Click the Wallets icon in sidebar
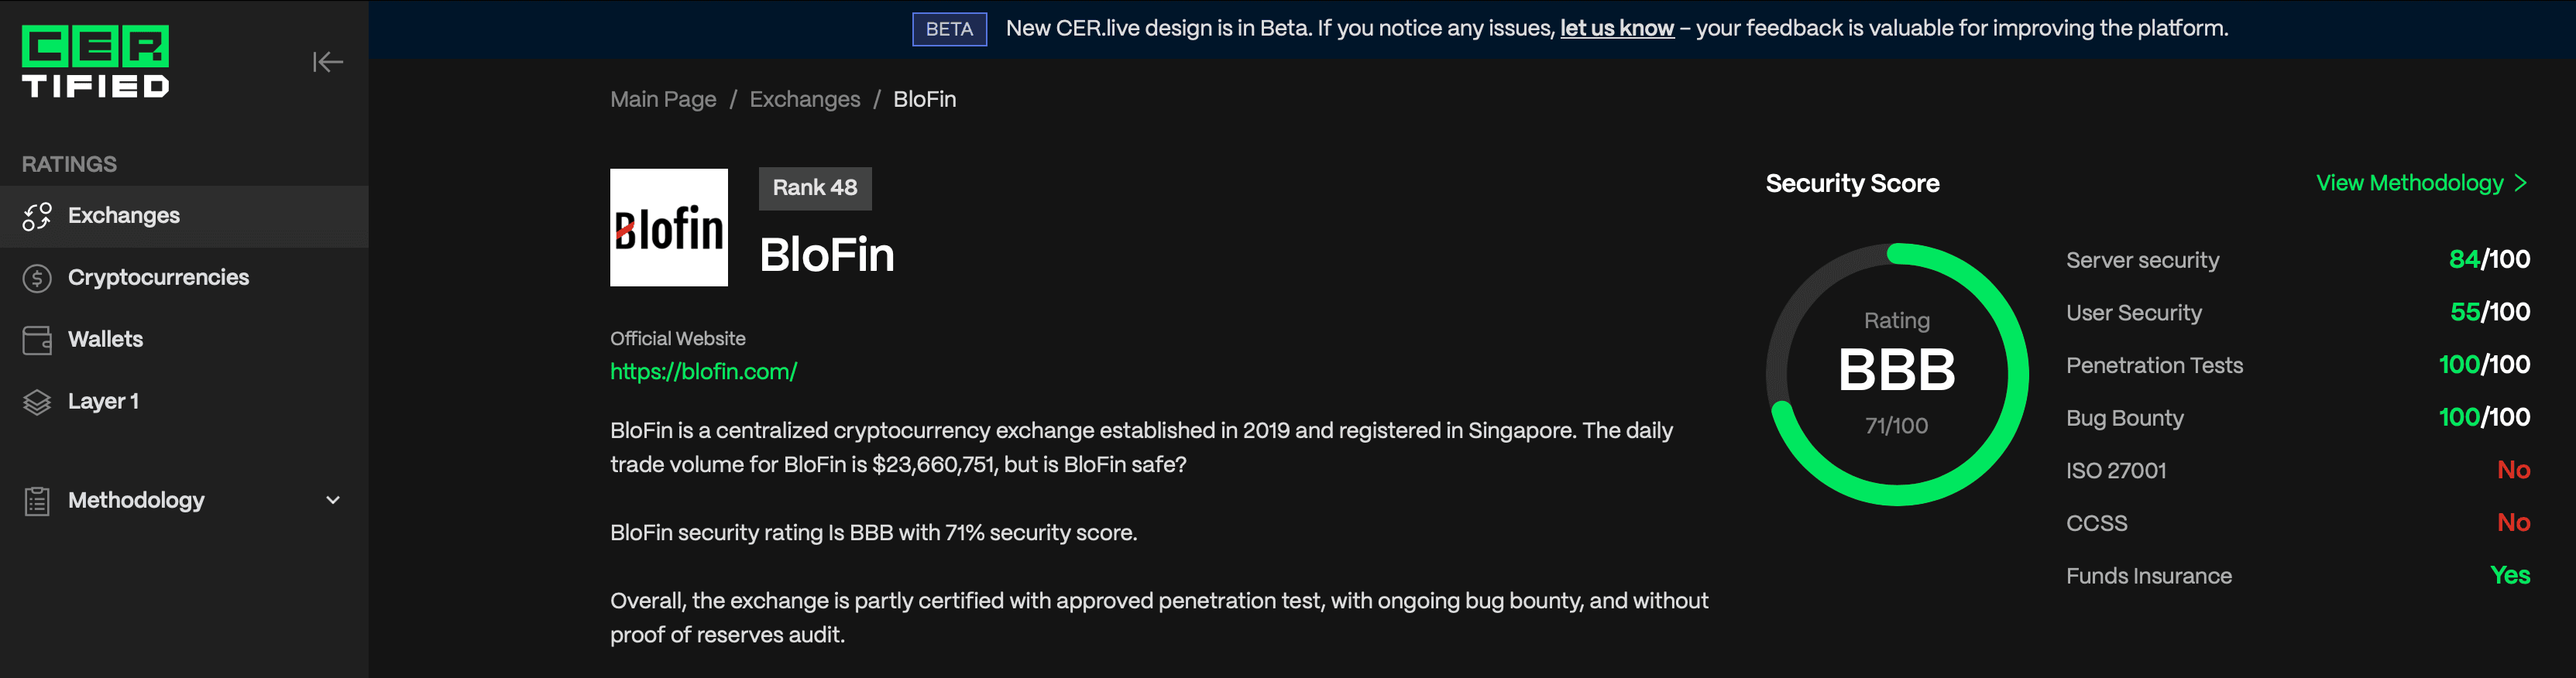This screenshot has height=678, width=2576. tap(37, 340)
